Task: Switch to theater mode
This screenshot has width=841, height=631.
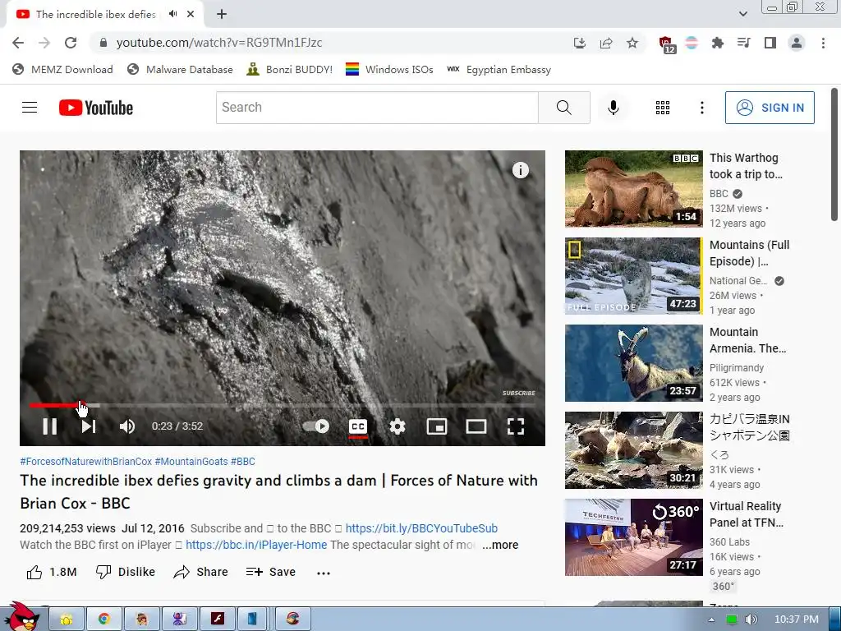Action: pyautogui.click(x=476, y=426)
